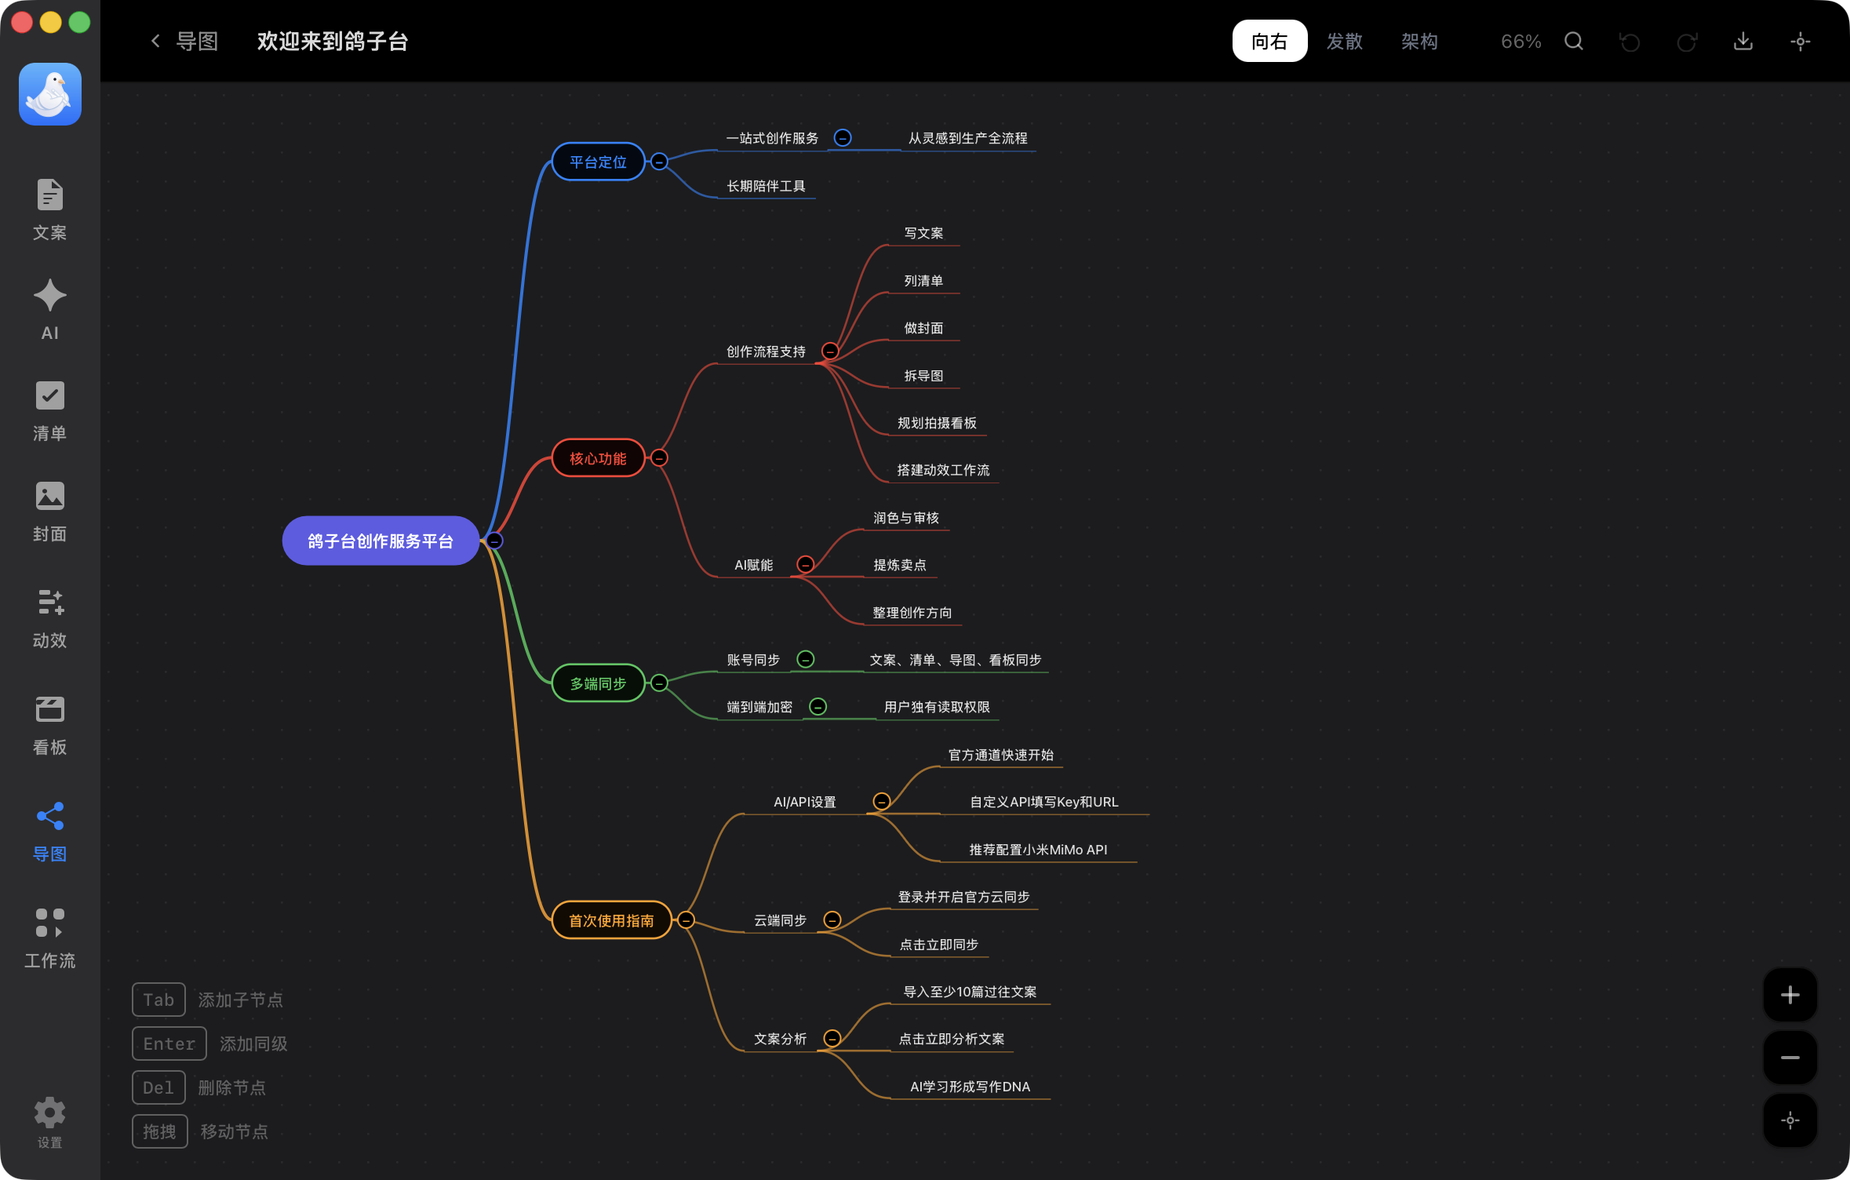Select the 核心功能 node
Viewport: 1850px width, 1180px height.
point(598,458)
